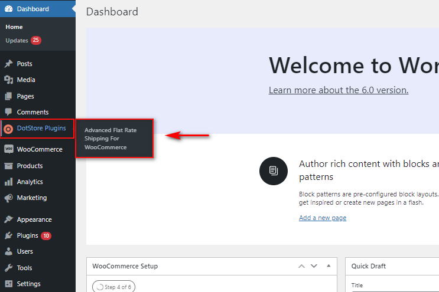Click the Pages icon in sidebar
The width and height of the screenshot is (439, 292).
pos(9,96)
